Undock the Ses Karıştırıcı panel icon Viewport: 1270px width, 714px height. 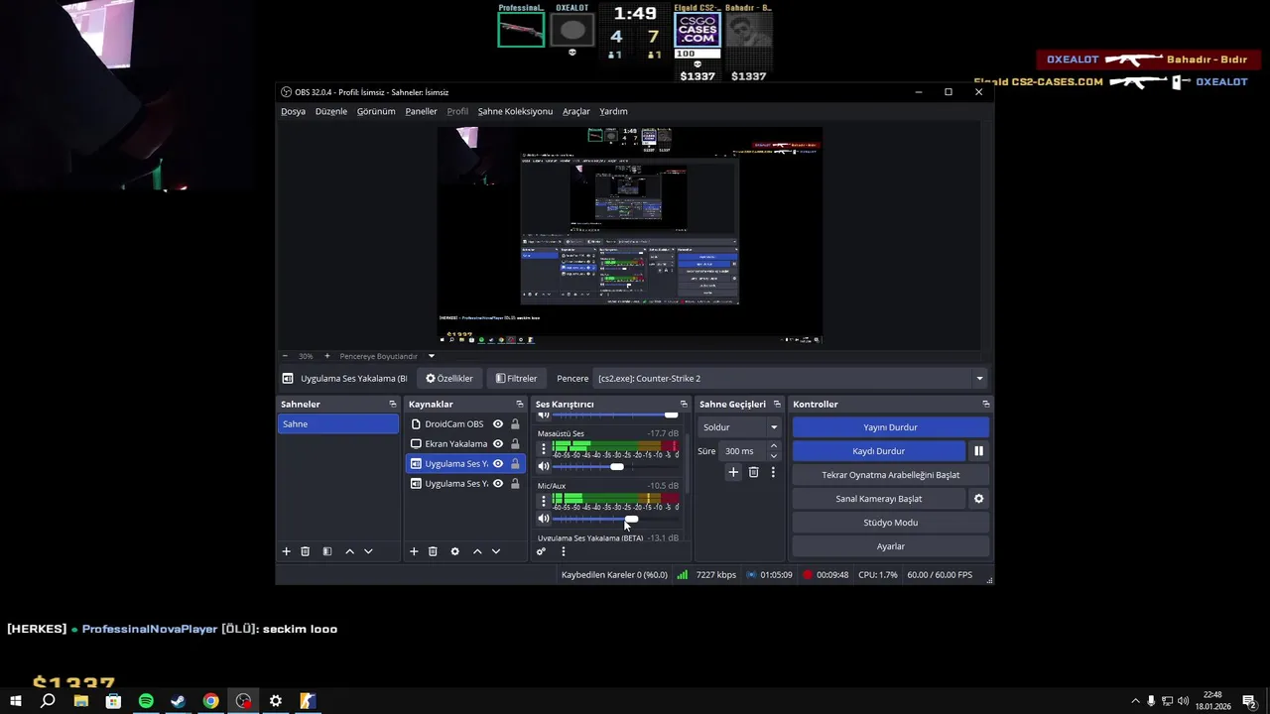(x=683, y=405)
